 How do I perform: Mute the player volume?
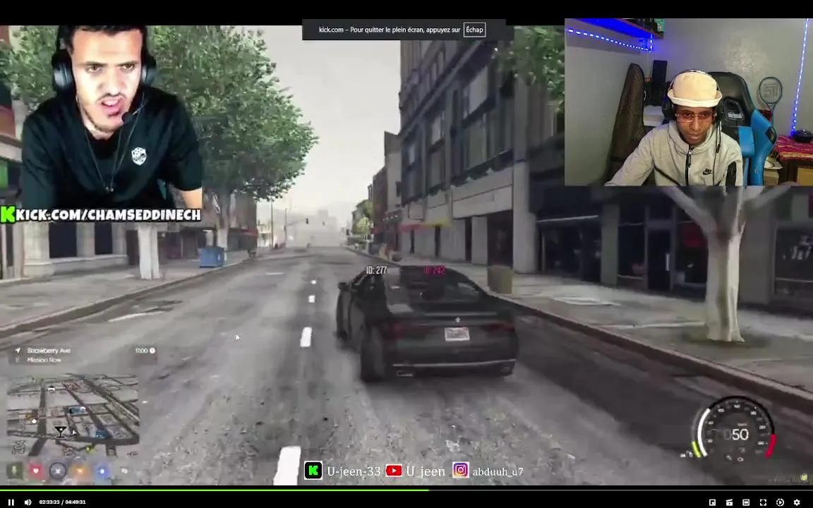tap(28, 502)
